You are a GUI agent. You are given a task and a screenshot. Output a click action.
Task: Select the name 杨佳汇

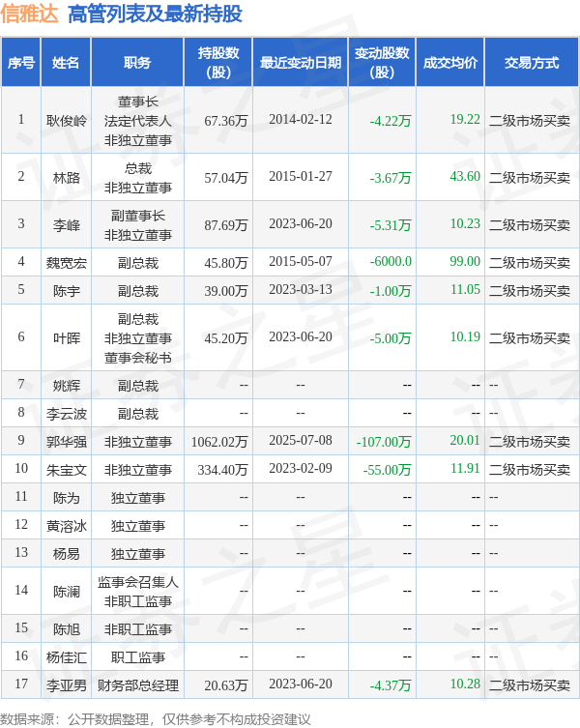[x=67, y=657]
